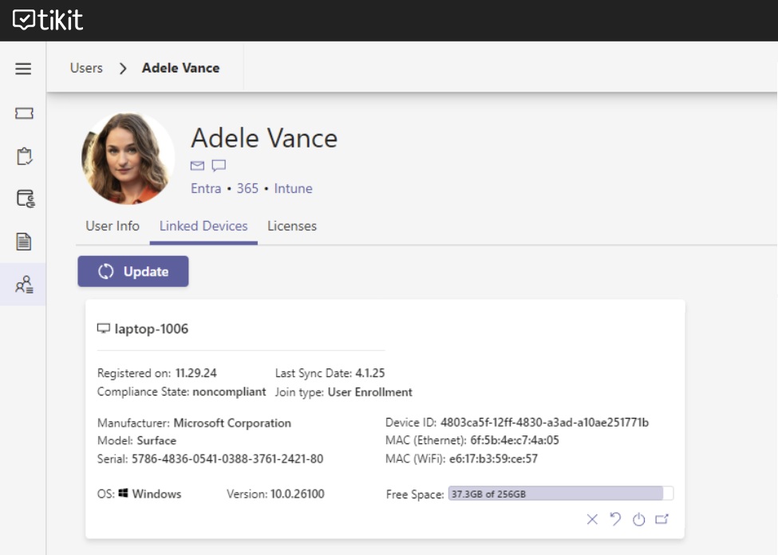Click the laptop-1006 device name

tap(152, 329)
